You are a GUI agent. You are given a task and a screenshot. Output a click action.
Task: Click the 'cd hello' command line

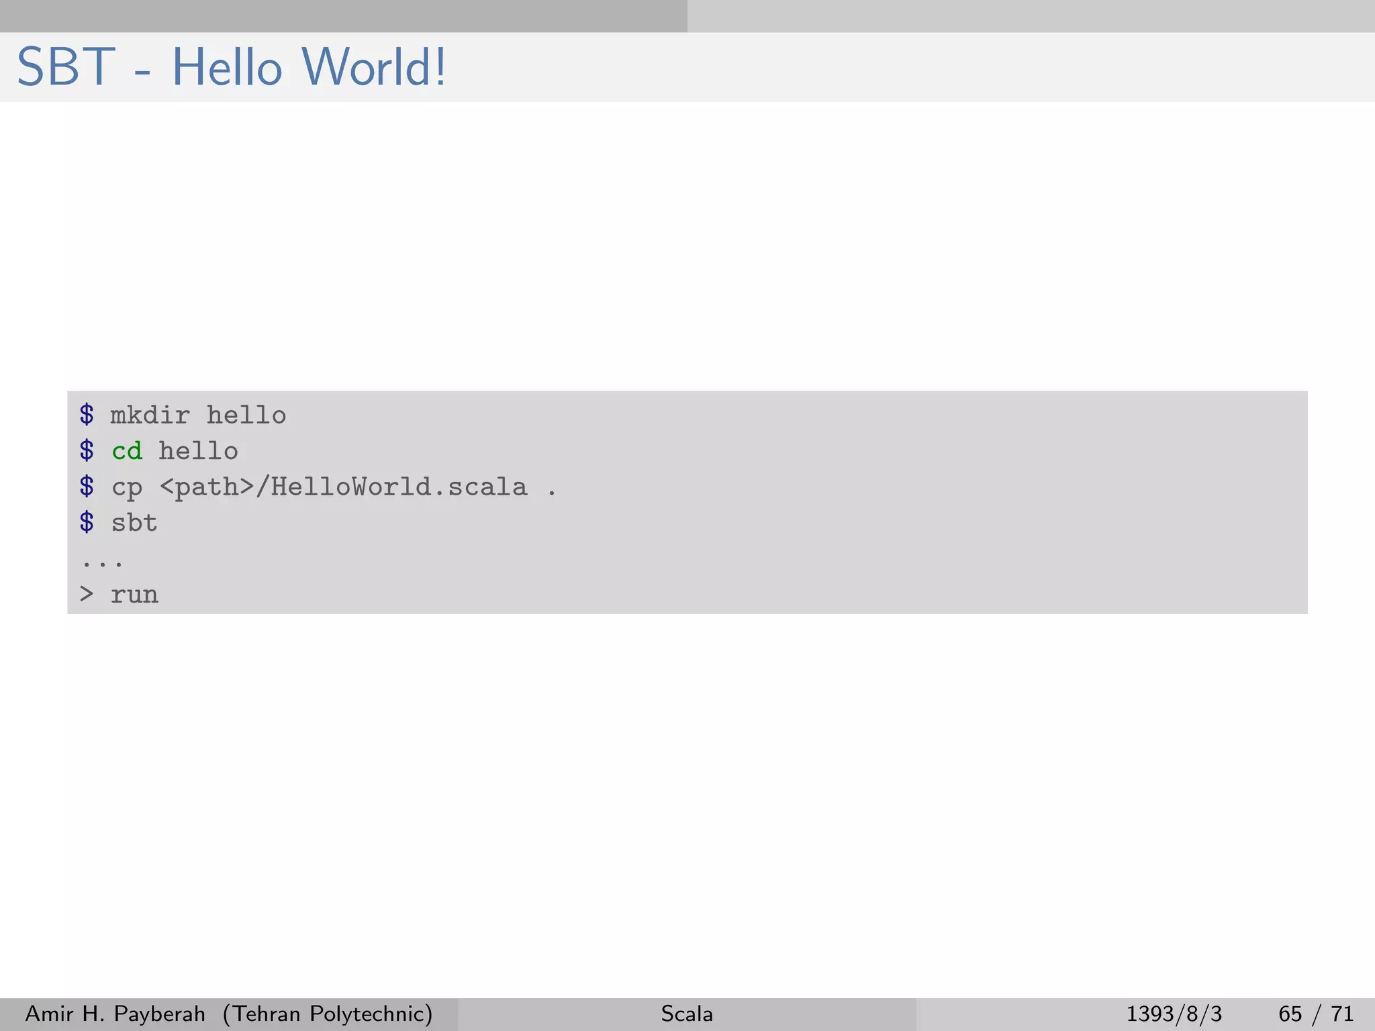coord(158,450)
